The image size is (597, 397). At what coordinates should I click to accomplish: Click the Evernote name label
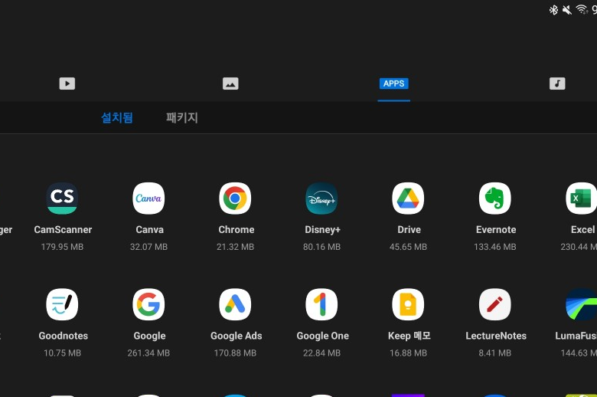496,230
